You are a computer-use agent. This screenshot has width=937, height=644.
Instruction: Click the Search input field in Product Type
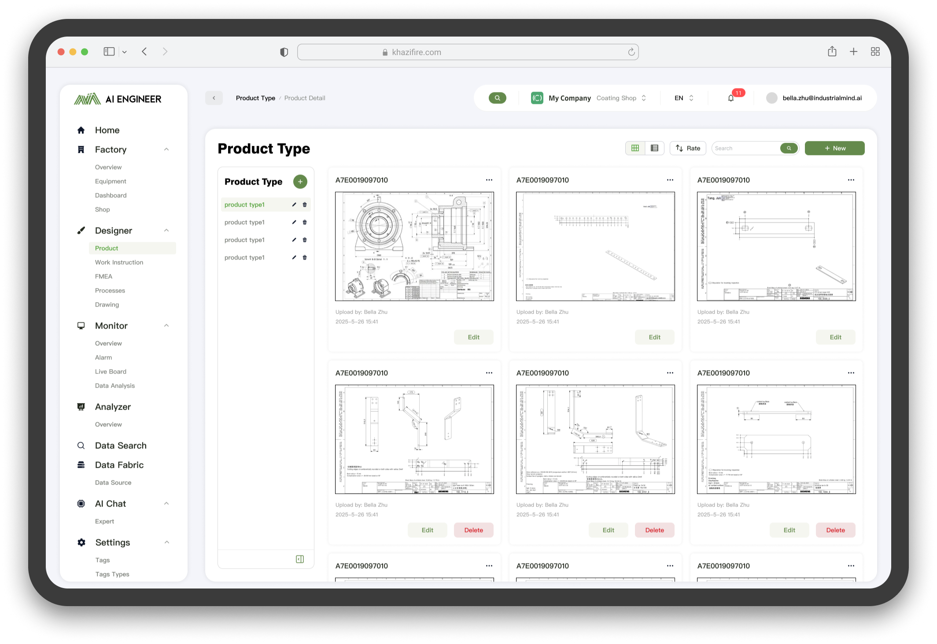[x=745, y=148]
